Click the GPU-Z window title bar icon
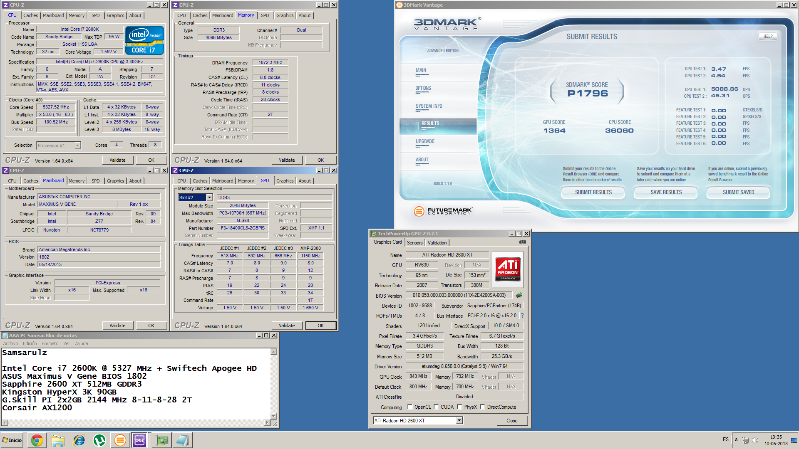Viewport: 799px width, 449px height. click(x=374, y=234)
